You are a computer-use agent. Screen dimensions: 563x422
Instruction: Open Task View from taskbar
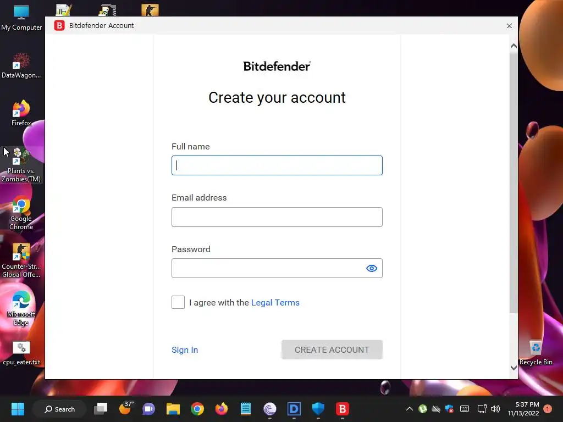[101, 409]
